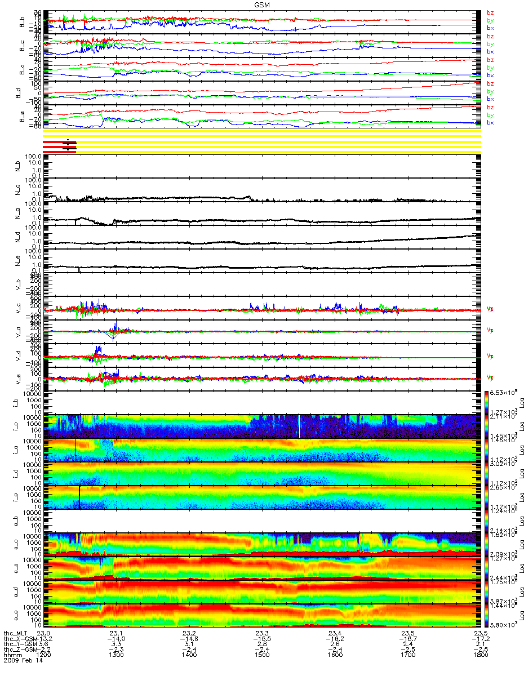The width and height of the screenshot is (524, 676).
Task: Click the bz legend of B_c panel
Action: (x=490, y=36)
